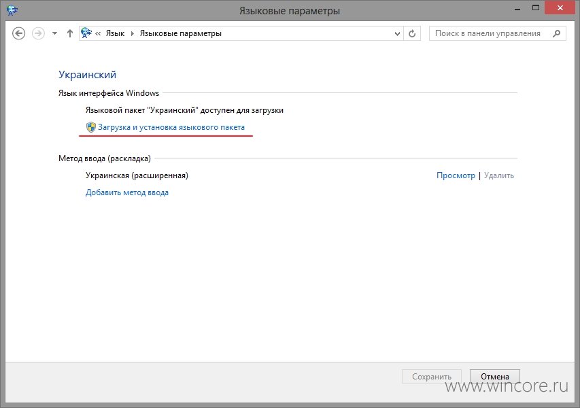Click the «Украинский» heading
Viewport: 580px width, 408px height.
pos(87,74)
